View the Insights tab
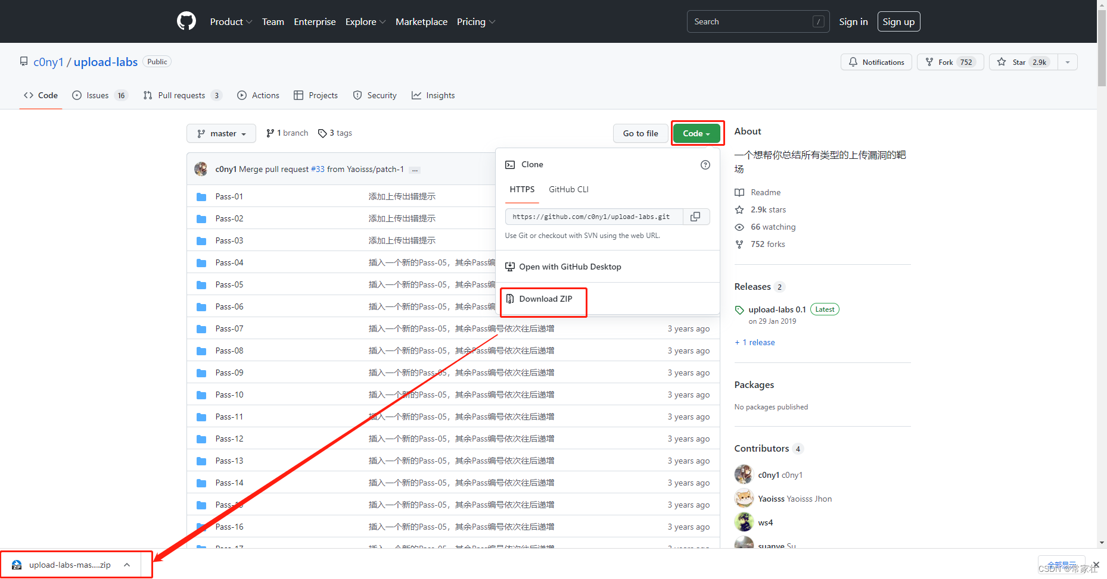The height and width of the screenshot is (579, 1107). pos(433,95)
